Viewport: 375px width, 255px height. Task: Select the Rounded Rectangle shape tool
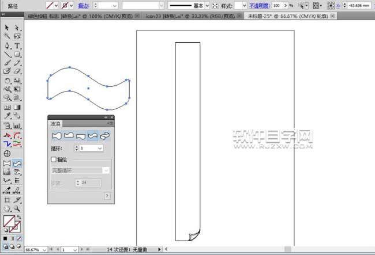pos(17,54)
